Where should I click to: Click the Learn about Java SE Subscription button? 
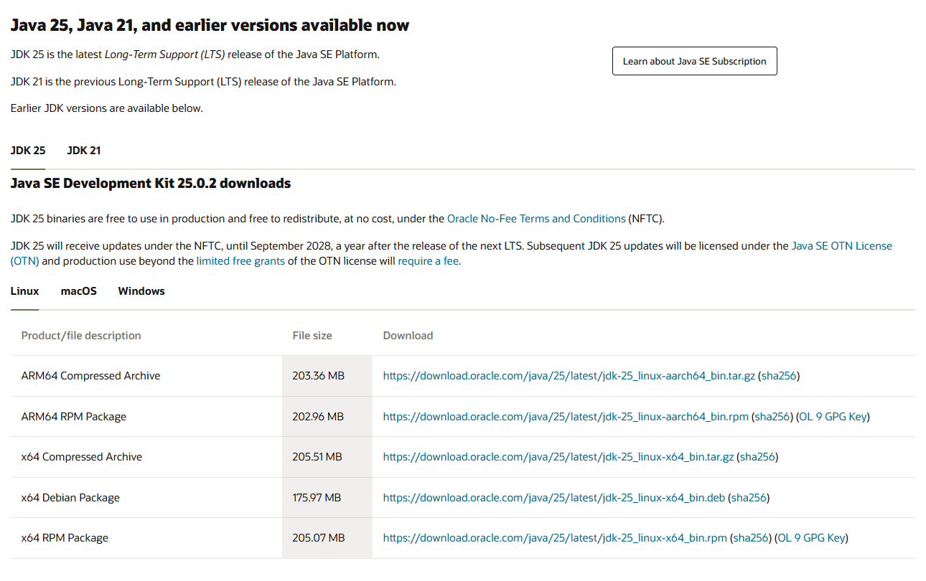(694, 62)
